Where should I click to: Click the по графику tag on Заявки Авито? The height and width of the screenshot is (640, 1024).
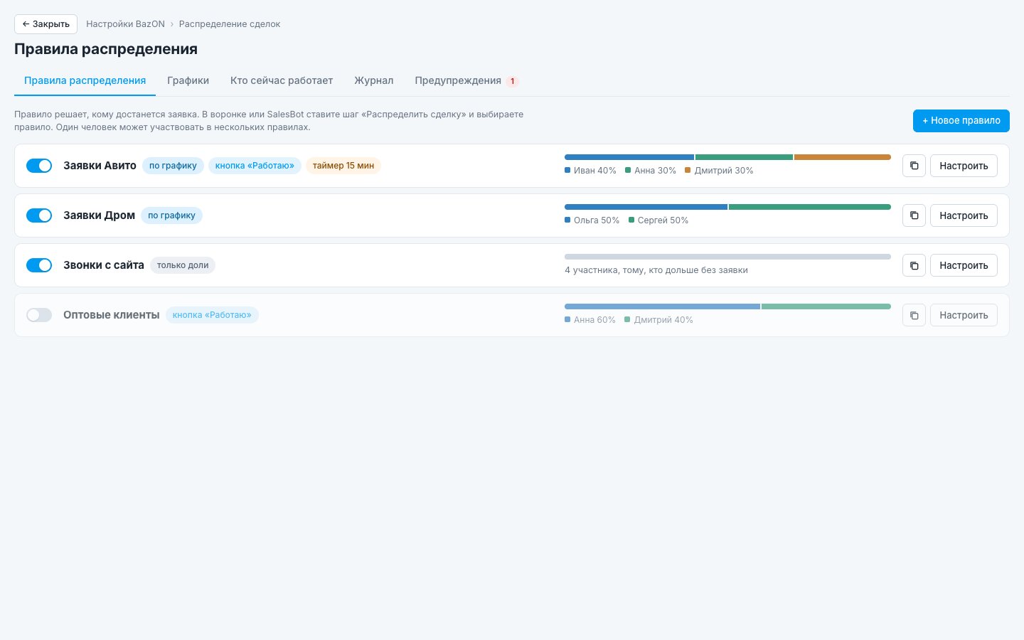tap(173, 166)
